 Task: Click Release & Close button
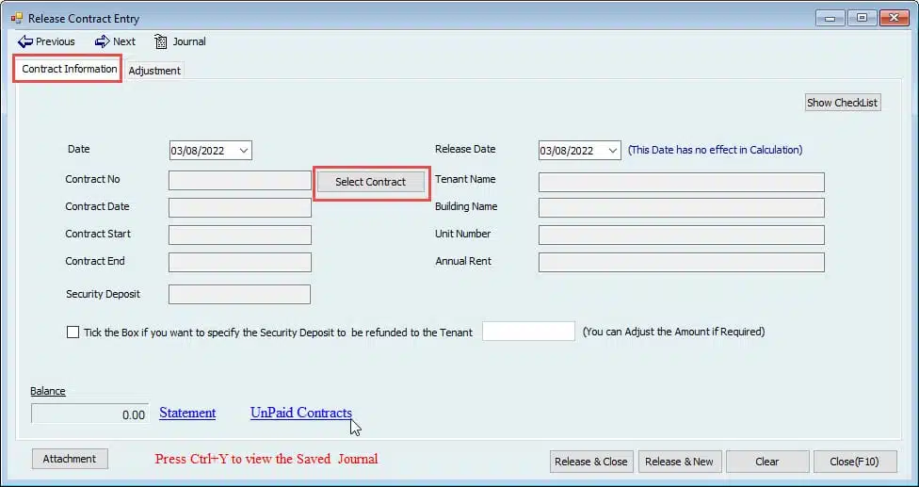pos(591,462)
